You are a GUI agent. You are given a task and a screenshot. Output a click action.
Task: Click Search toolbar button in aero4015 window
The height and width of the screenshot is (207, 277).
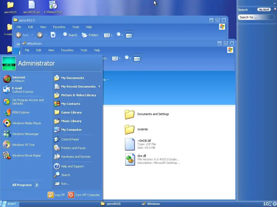(x=69, y=35)
